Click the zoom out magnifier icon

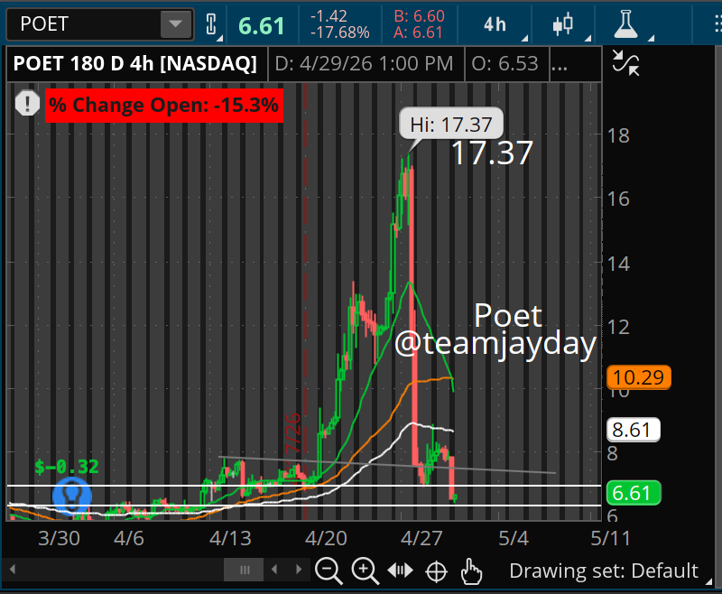click(329, 571)
